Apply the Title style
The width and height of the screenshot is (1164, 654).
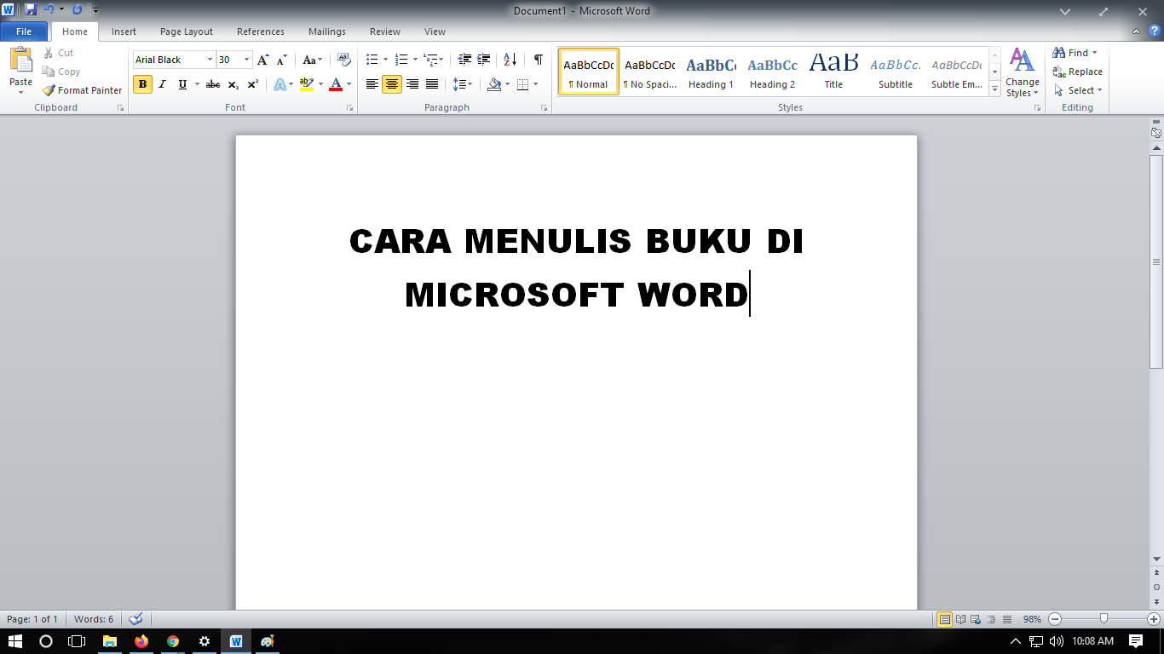(x=833, y=72)
